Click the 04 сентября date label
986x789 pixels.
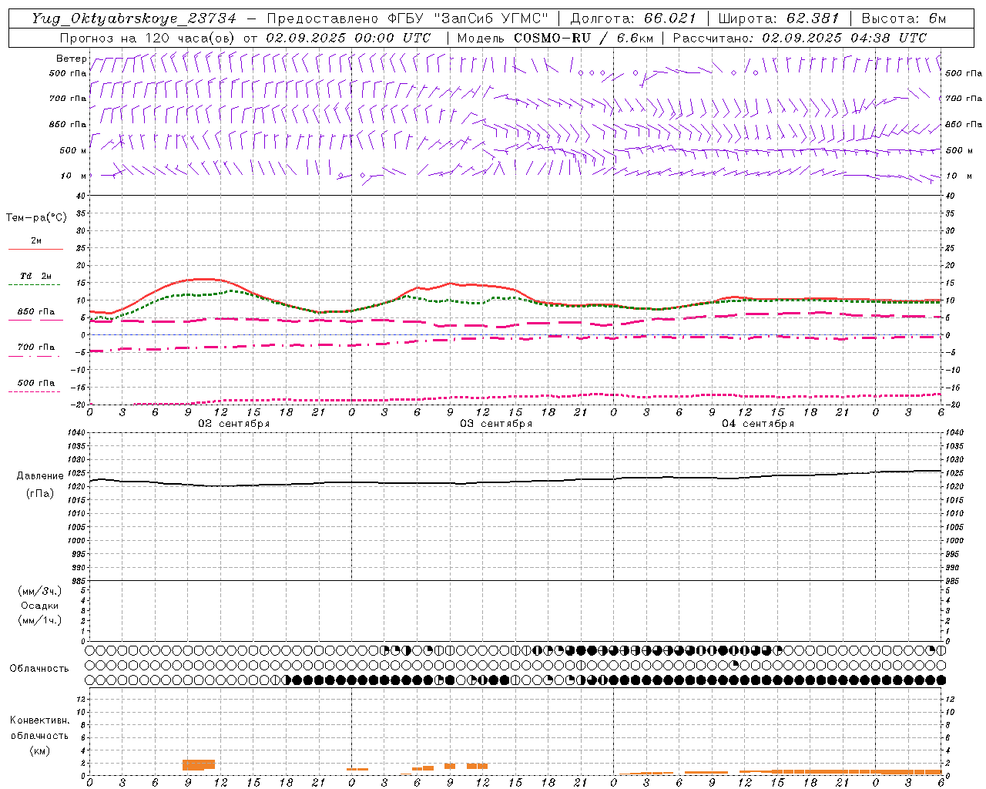(x=758, y=424)
